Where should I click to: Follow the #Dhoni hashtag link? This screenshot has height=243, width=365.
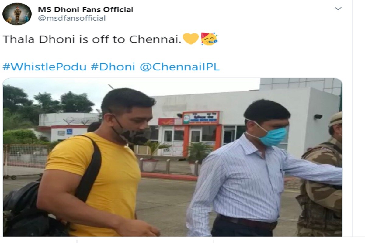click(x=113, y=67)
